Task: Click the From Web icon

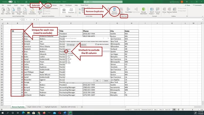Action: coord(13,11)
